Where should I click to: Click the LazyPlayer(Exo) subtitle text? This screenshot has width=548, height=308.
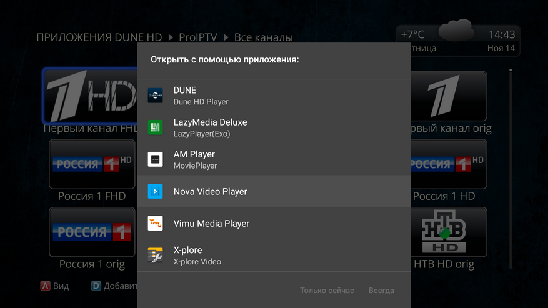pos(202,134)
